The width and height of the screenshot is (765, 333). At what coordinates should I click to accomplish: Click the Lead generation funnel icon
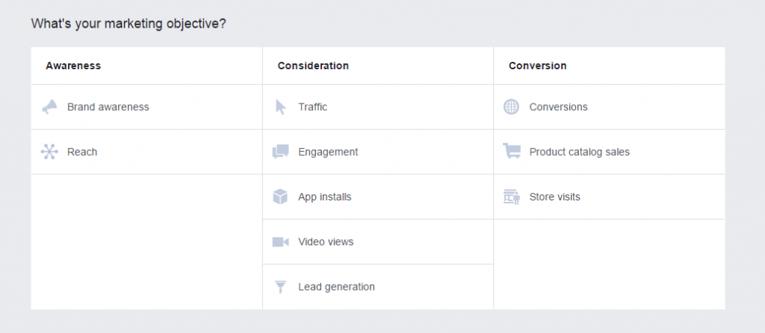click(280, 287)
